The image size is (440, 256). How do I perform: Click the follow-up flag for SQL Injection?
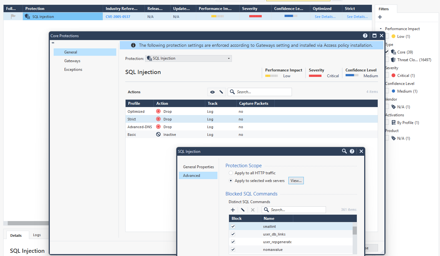point(13,16)
